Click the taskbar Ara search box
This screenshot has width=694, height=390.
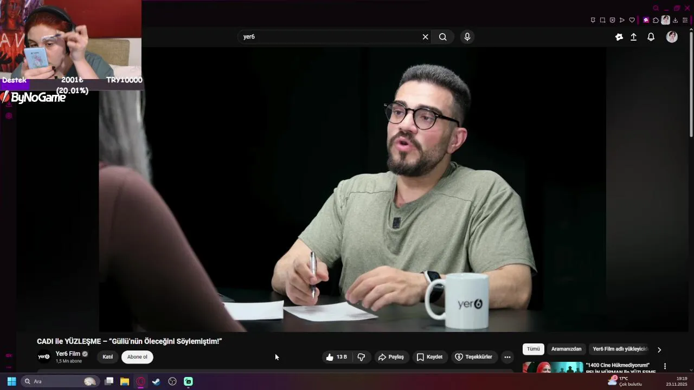pyautogui.click(x=60, y=381)
